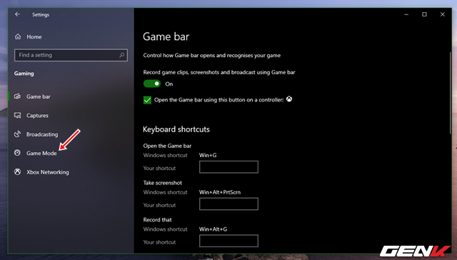Click the Game bar sidebar icon
Viewport: 457px width, 260px height.
tap(17, 96)
